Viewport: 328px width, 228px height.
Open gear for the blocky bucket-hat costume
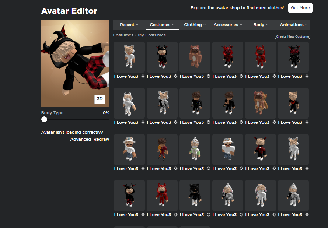(241, 168)
